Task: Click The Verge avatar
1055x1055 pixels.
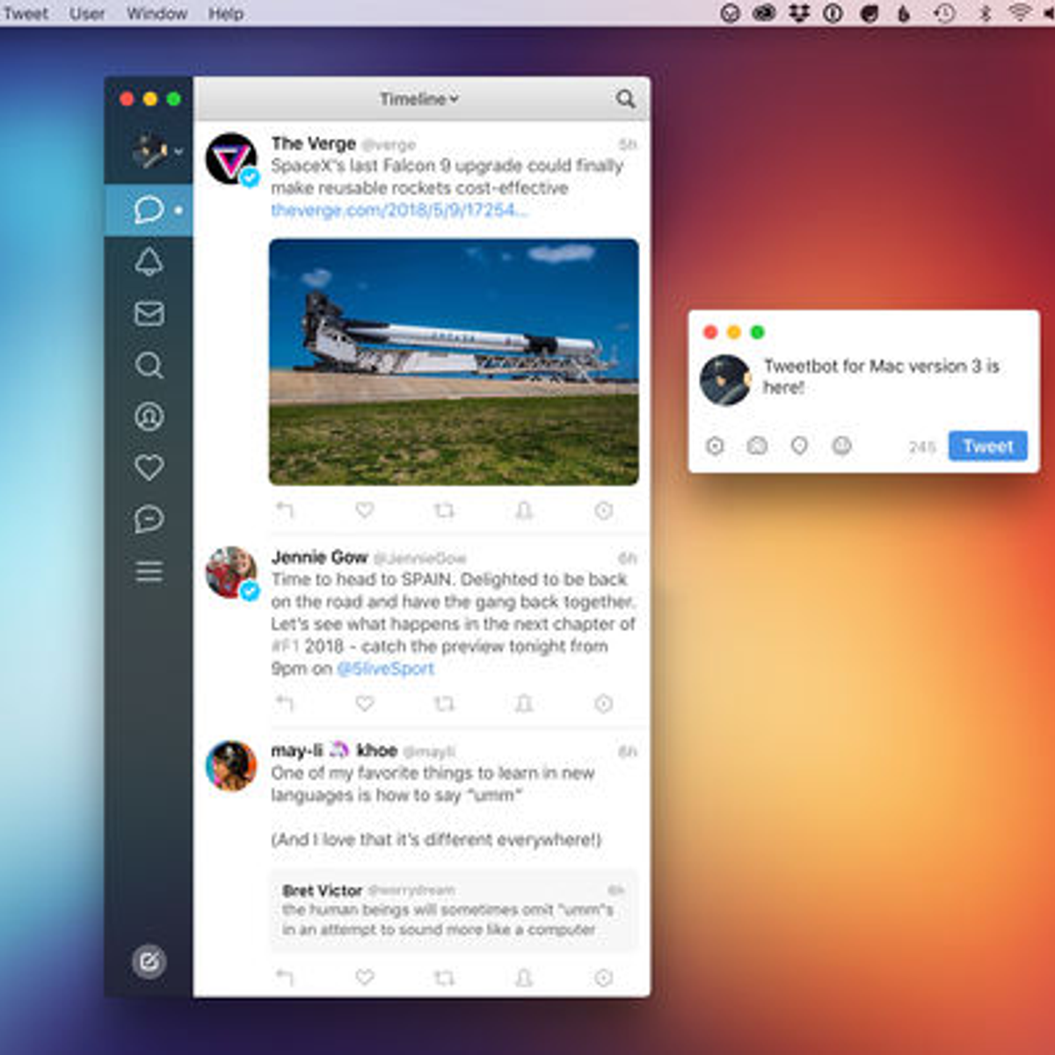Action: (x=231, y=159)
